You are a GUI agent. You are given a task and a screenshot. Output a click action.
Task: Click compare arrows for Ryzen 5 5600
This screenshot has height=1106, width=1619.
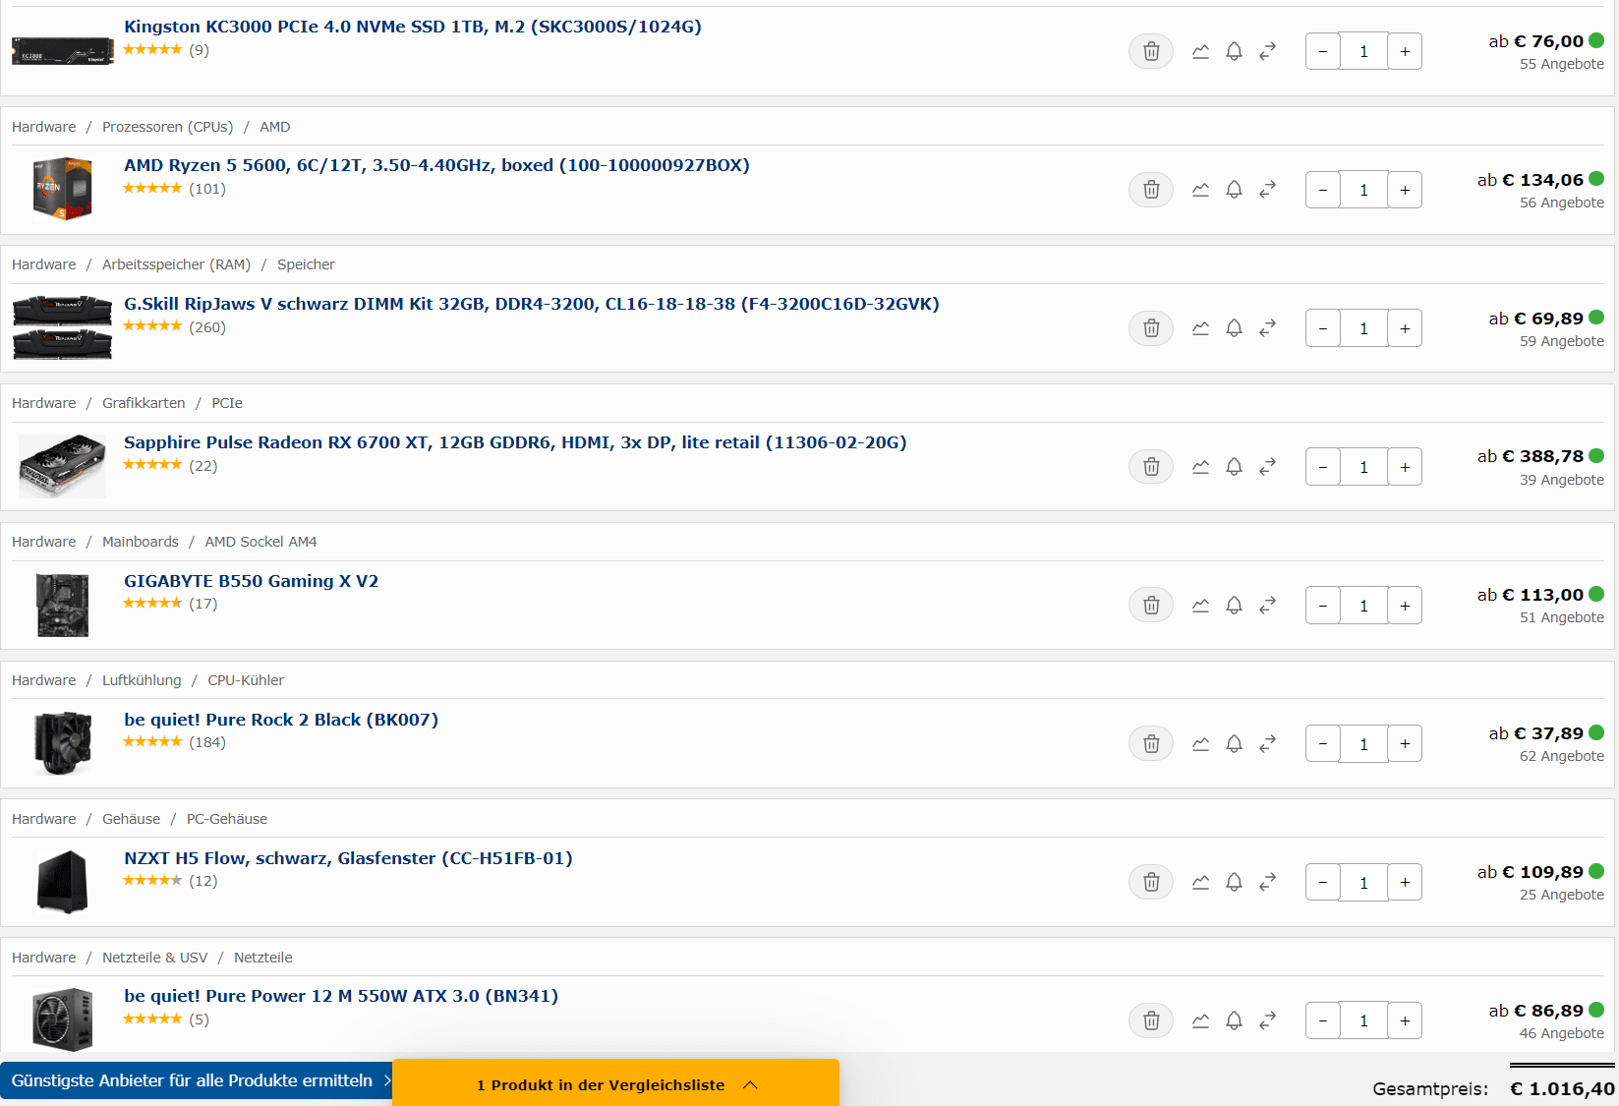pos(1268,190)
